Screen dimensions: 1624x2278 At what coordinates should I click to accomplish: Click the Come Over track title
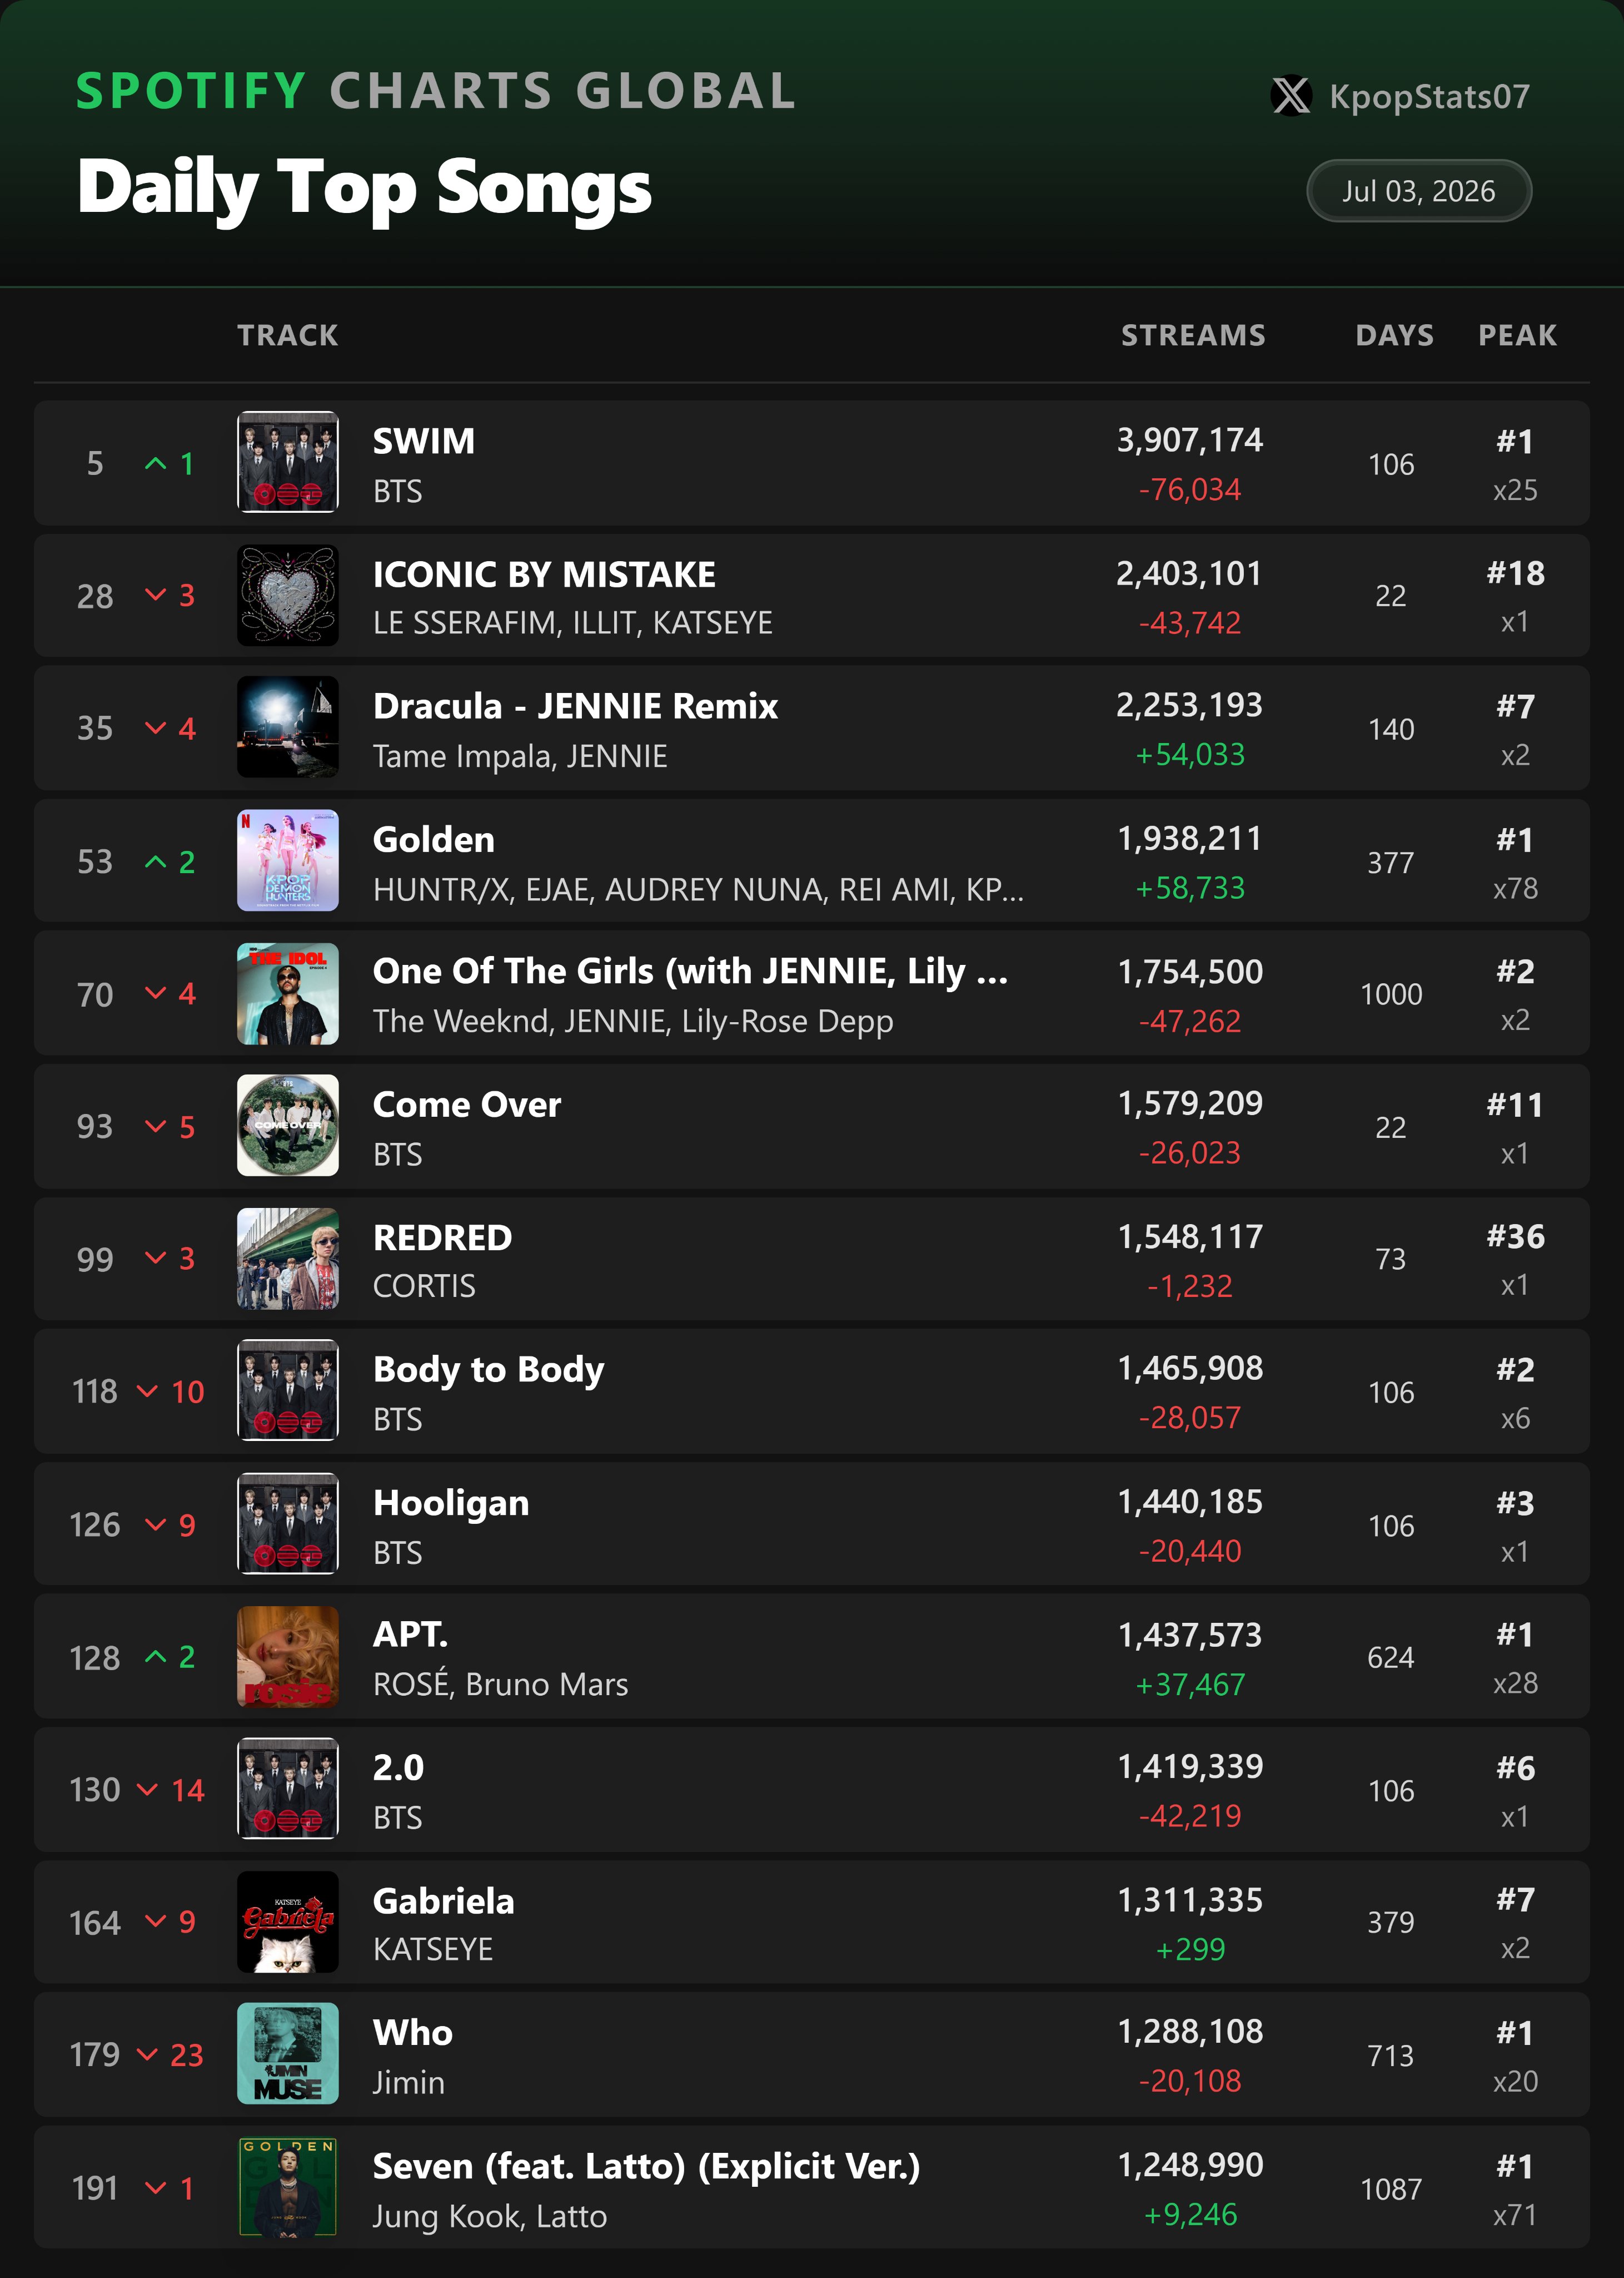[467, 1105]
